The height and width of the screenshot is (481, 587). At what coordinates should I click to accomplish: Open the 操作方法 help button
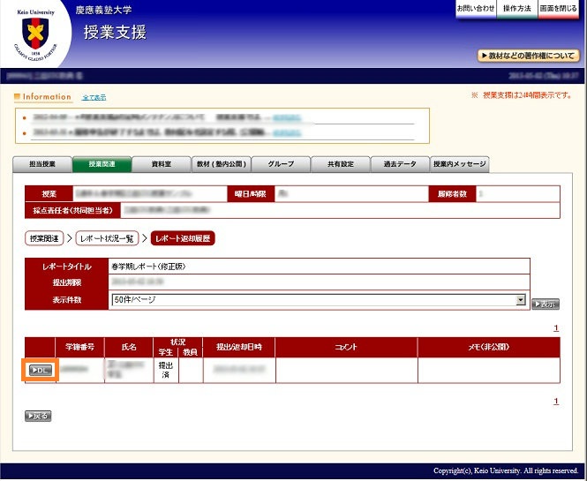pyautogui.click(x=517, y=8)
